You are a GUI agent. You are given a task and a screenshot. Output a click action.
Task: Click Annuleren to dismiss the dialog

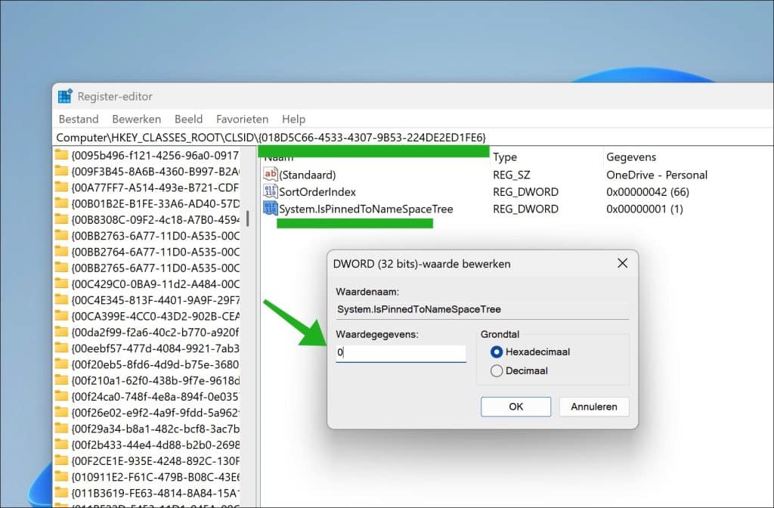[594, 407]
